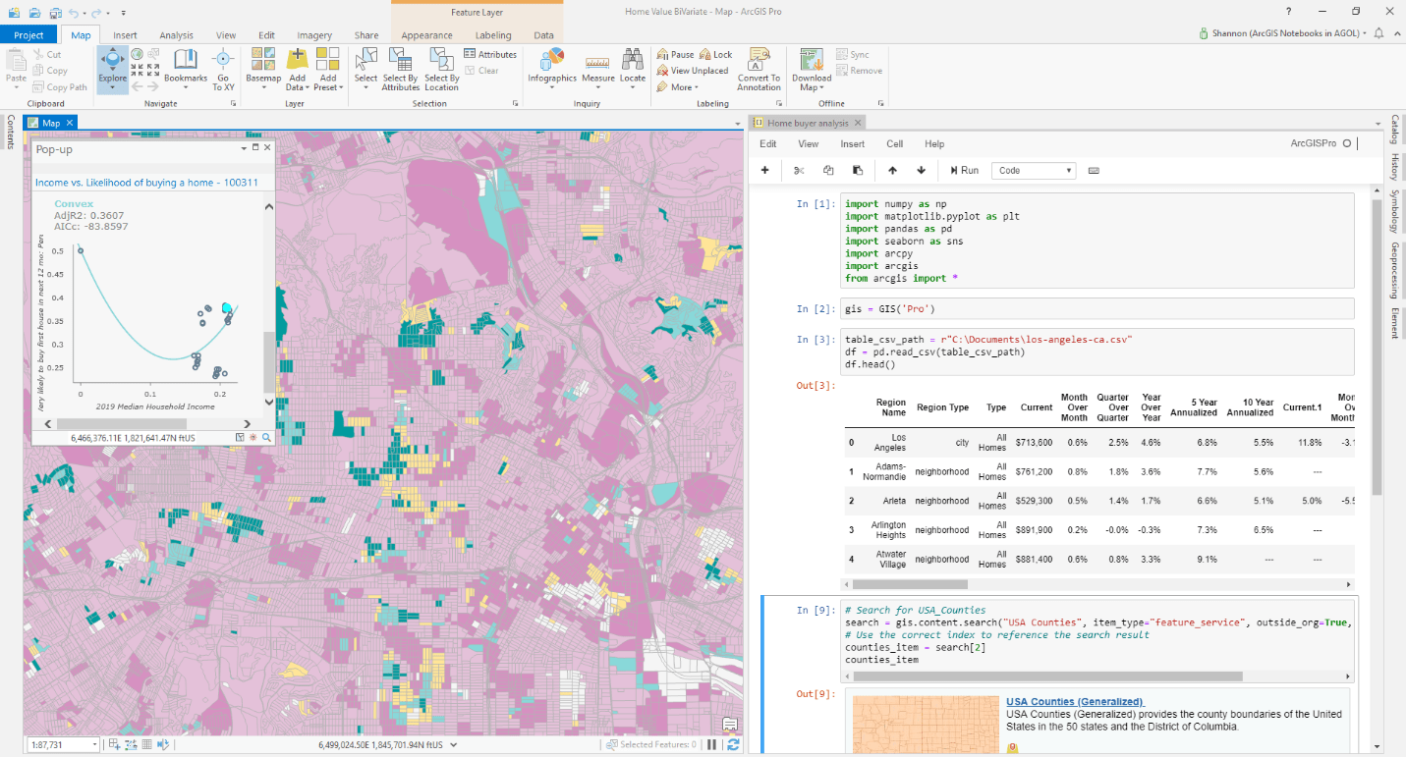Open the USA Counties (Generalized) link

(1074, 701)
